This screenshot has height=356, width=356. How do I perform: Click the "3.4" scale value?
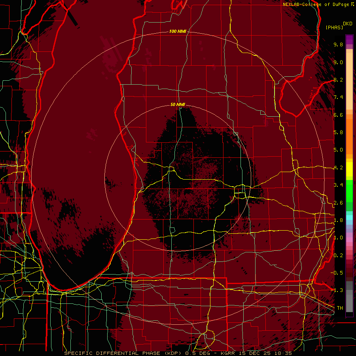338,185
